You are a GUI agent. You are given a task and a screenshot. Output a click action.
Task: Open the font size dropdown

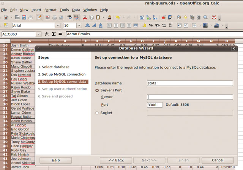79,25
